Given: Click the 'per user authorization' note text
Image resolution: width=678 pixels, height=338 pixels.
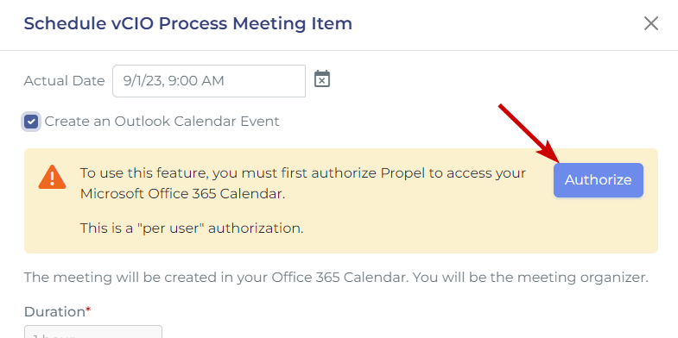Looking at the screenshot, I should point(192,228).
